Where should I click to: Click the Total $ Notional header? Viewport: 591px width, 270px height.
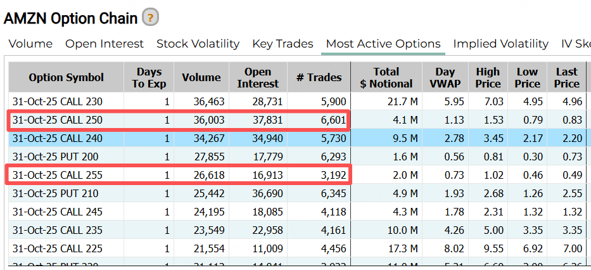386,78
